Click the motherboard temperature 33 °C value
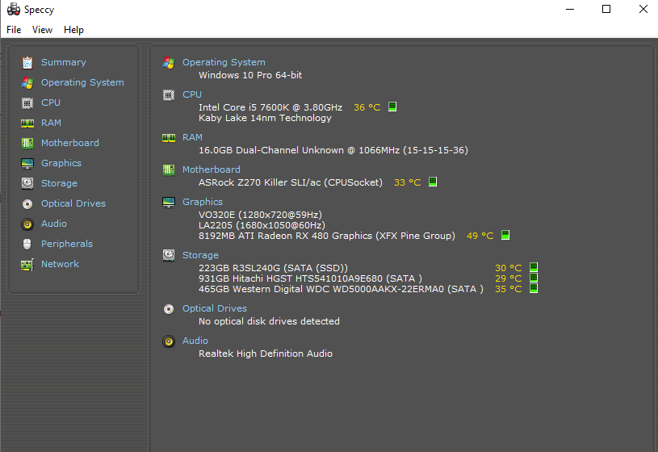This screenshot has width=658, height=452. click(408, 182)
